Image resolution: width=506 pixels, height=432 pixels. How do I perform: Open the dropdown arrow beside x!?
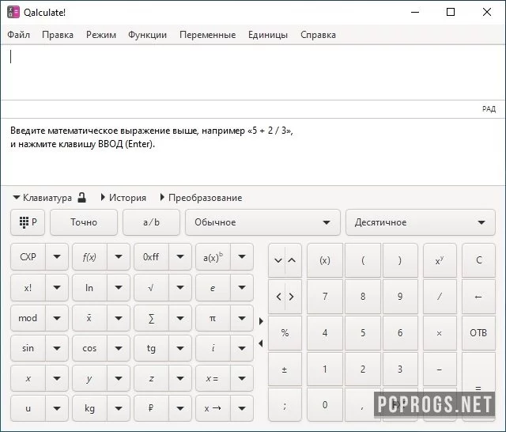coord(57,288)
